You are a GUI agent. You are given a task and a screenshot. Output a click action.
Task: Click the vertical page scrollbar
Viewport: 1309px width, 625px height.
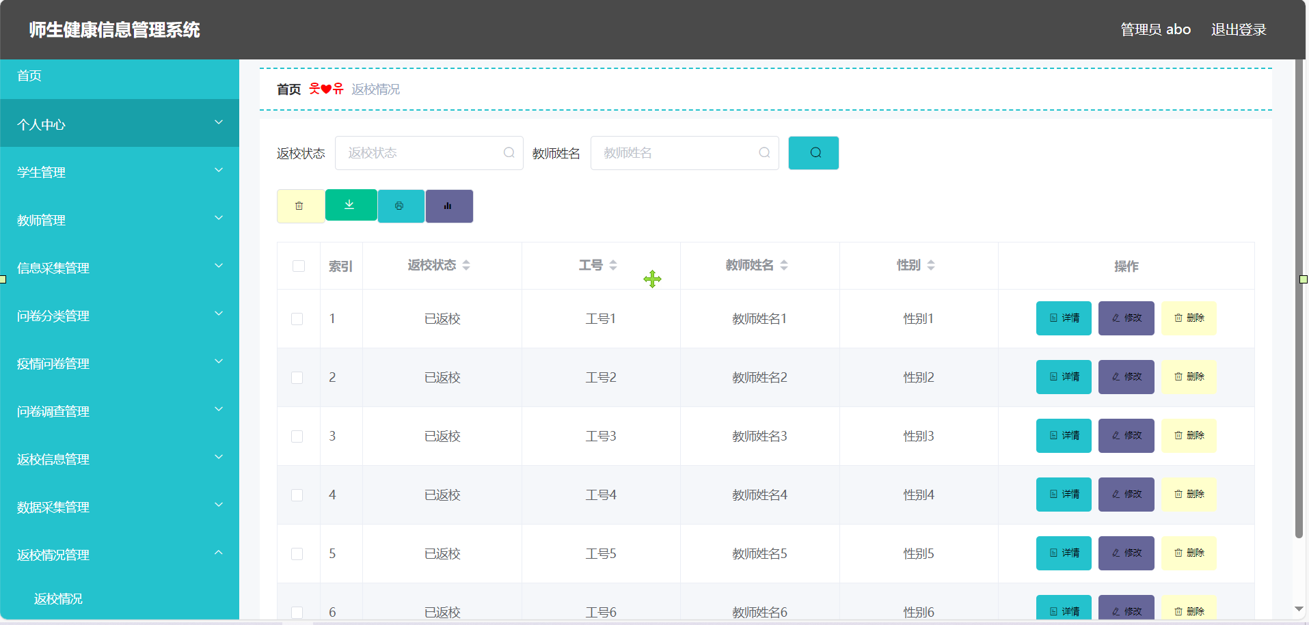coord(1299,298)
